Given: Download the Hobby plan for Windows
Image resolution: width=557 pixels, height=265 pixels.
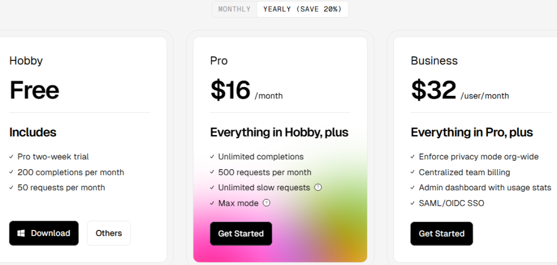Looking at the screenshot, I should (x=44, y=234).
